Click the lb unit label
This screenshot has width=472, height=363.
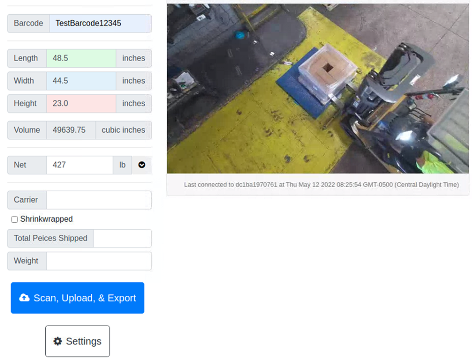(x=122, y=165)
